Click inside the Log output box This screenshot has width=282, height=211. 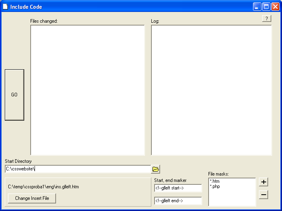[211, 90]
